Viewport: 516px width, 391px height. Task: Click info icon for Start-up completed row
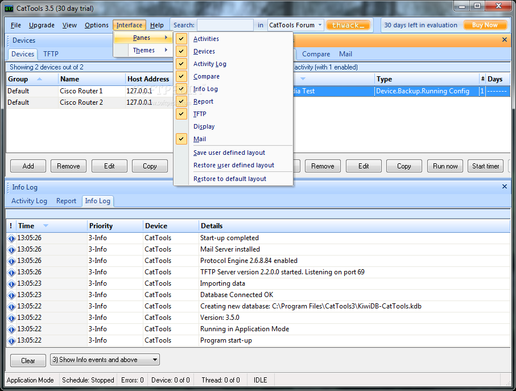(11, 238)
